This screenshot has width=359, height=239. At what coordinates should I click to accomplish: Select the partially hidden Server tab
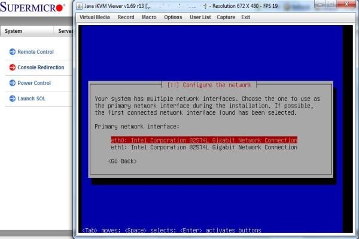63,31
